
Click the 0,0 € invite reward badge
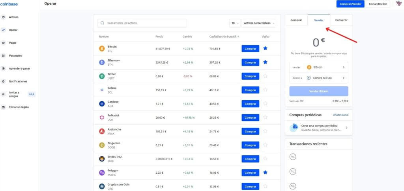click(32, 94)
